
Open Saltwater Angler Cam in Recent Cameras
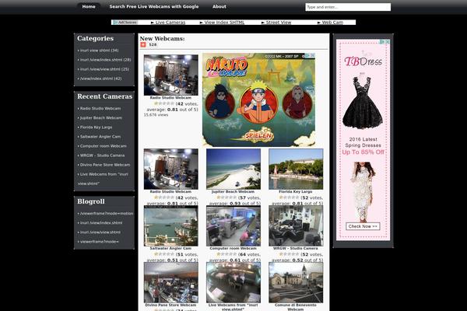(100, 137)
